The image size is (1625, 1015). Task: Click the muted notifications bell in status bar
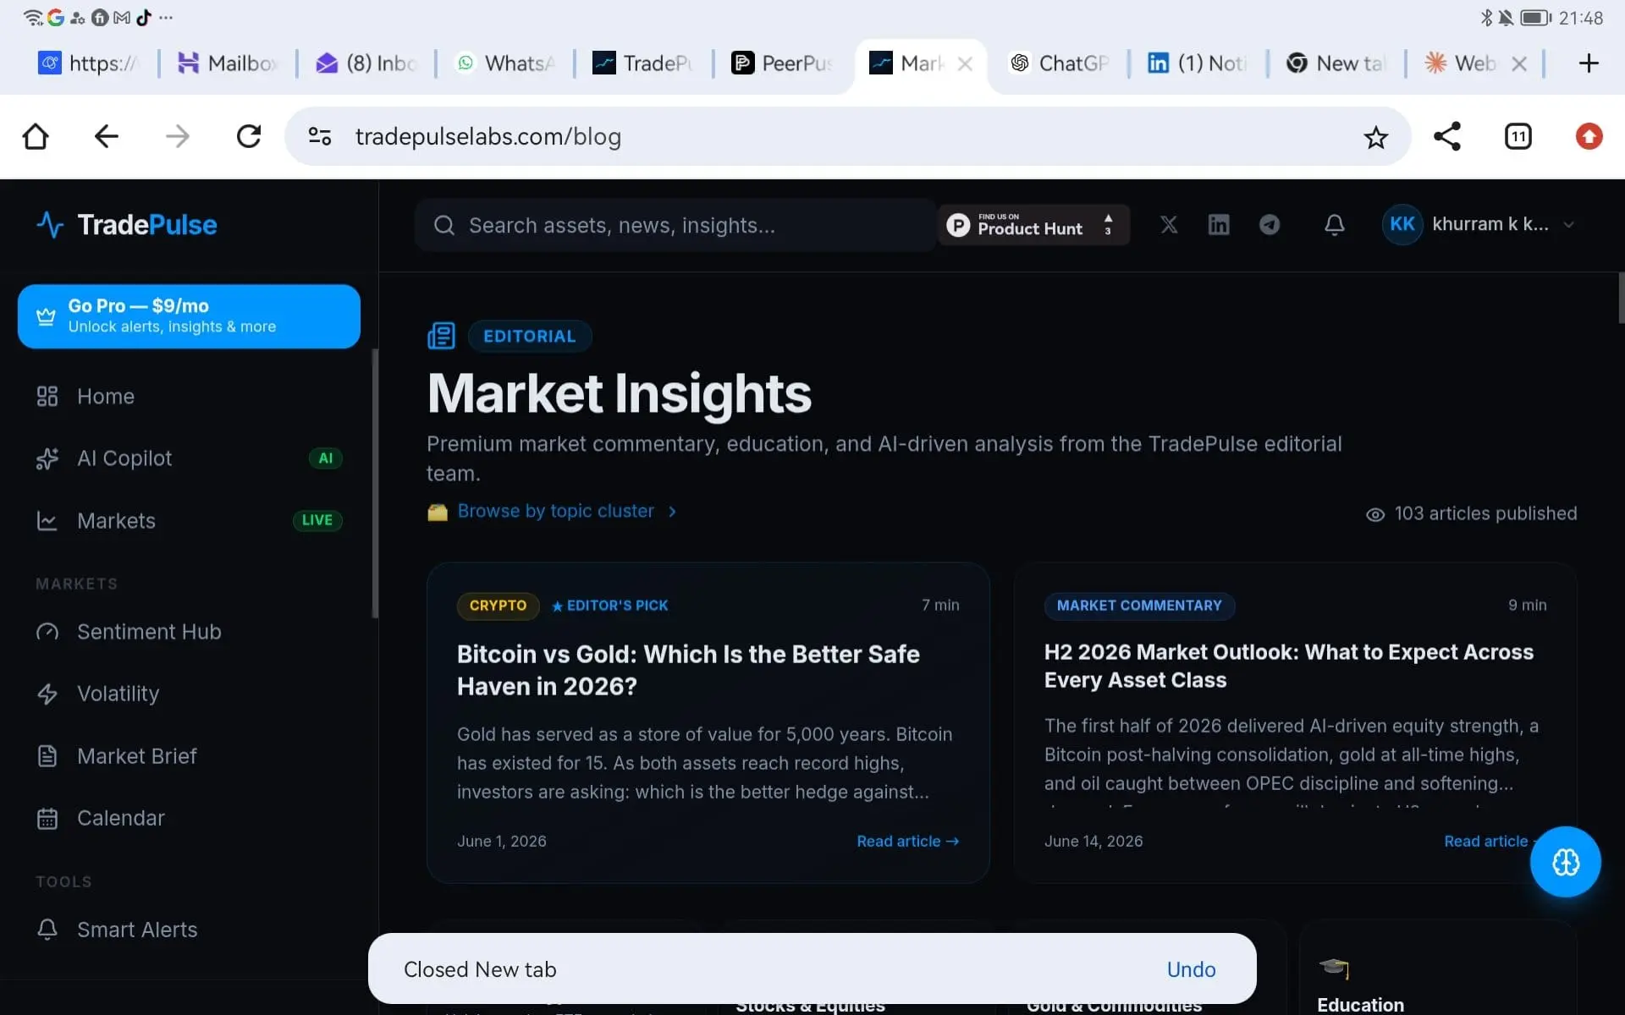pyautogui.click(x=1506, y=18)
